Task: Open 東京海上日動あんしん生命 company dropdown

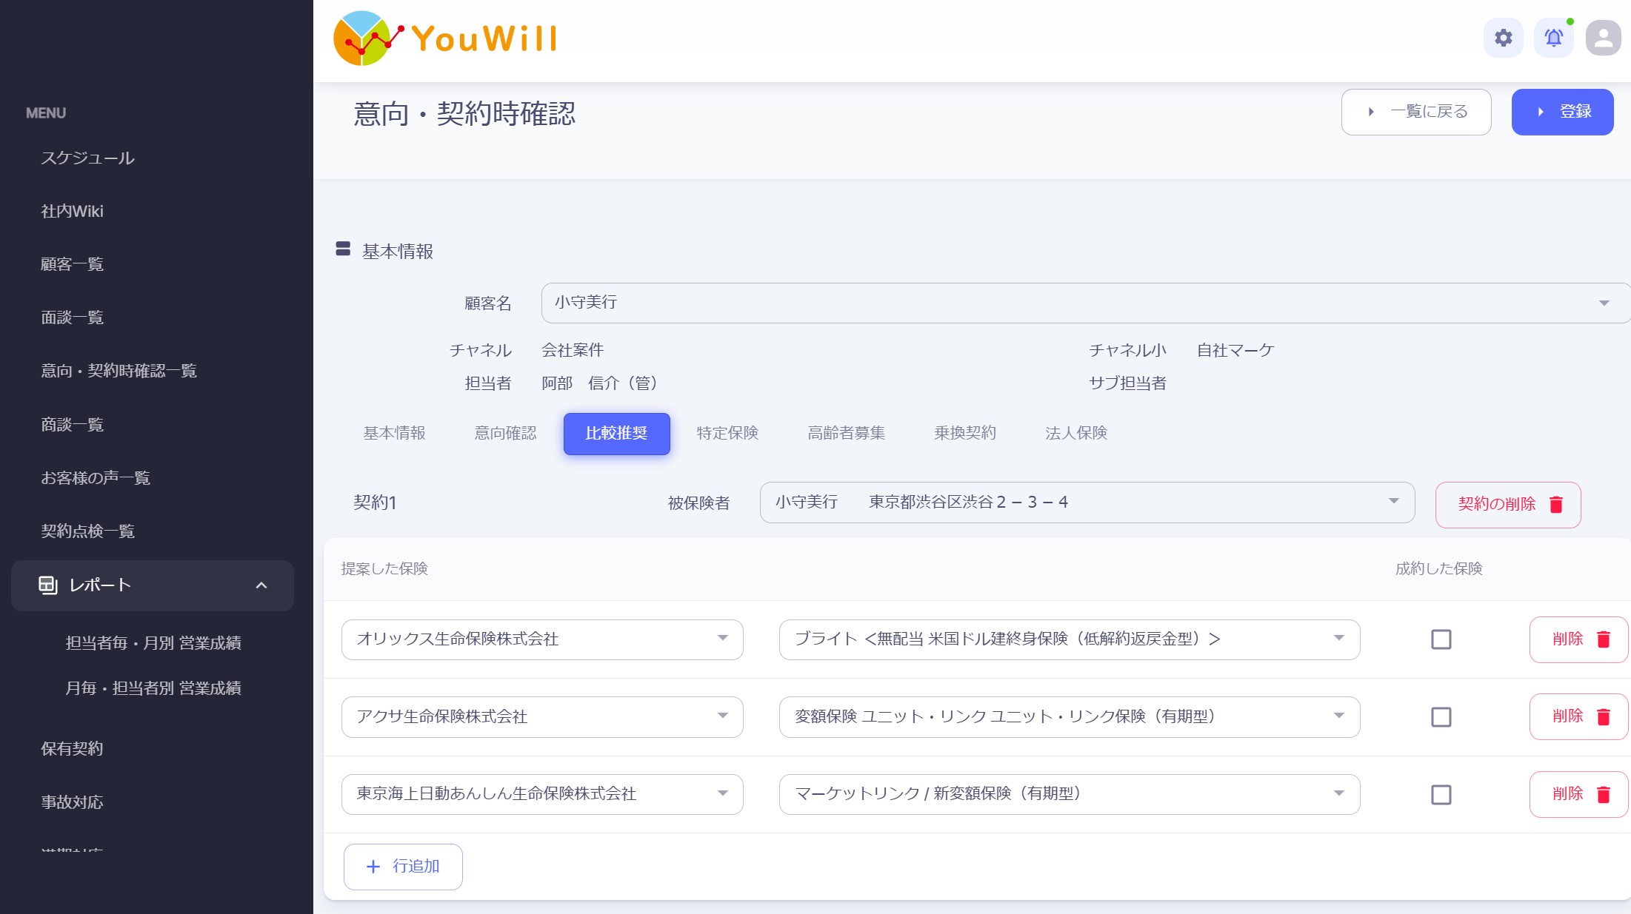Action: click(x=542, y=795)
